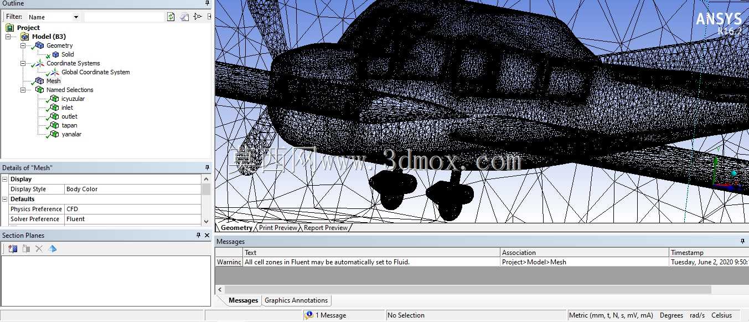This screenshot has height=322, width=749.
Task: Pin the Messages panel
Action: pyautogui.click(x=743, y=242)
